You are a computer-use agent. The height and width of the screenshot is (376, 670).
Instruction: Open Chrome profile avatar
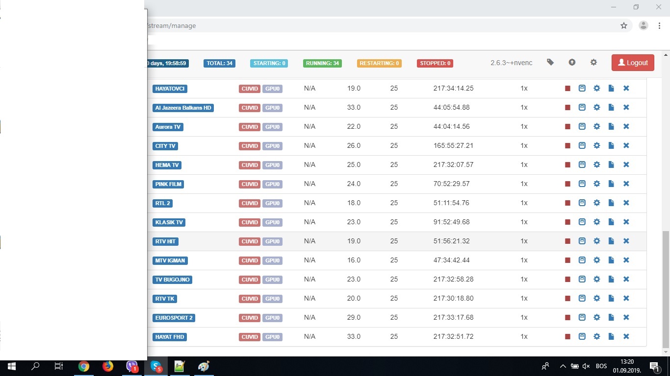click(644, 25)
